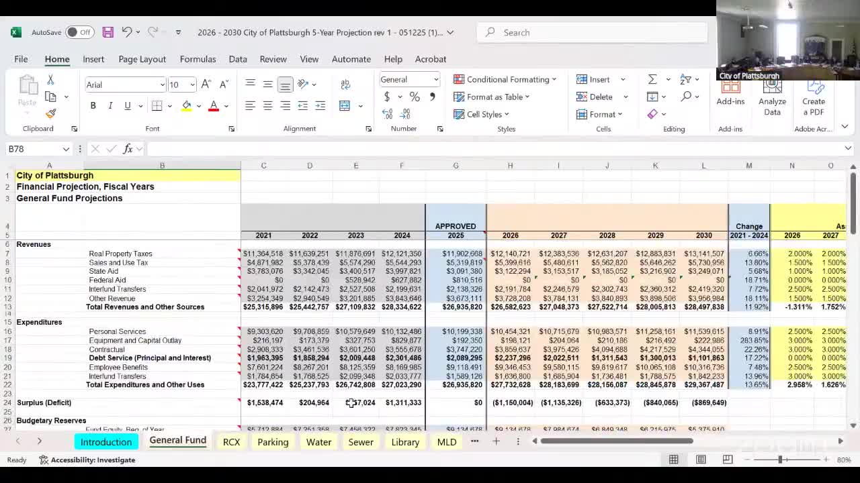Click the Wrap Text icon
The image size is (860, 483).
pos(345,85)
